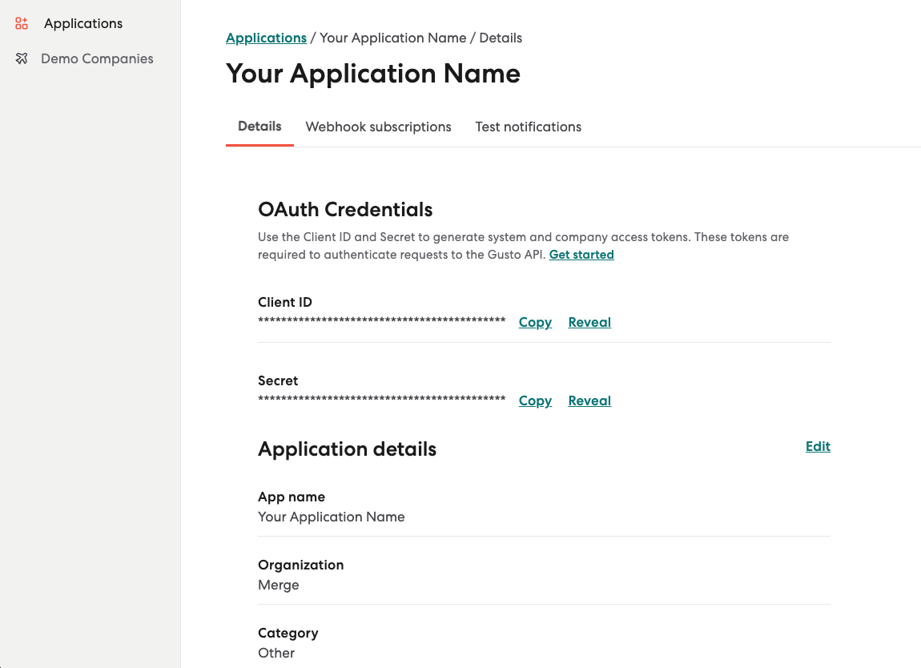Click the Category value Other
The width and height of the screenshot is (921, 668).
[276, 653]
